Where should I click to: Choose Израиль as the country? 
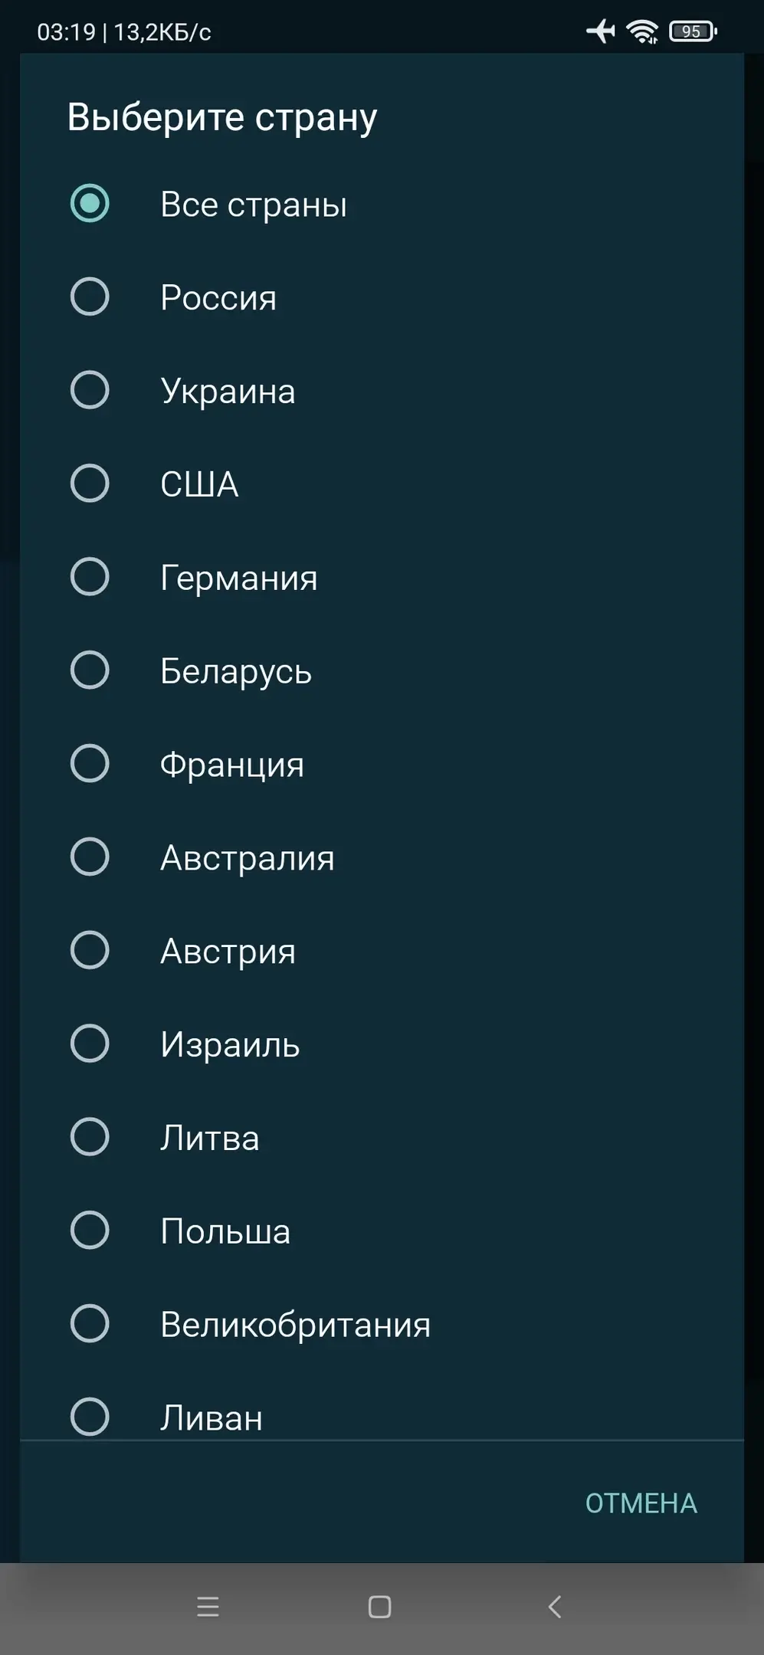tap(90, 1044)
